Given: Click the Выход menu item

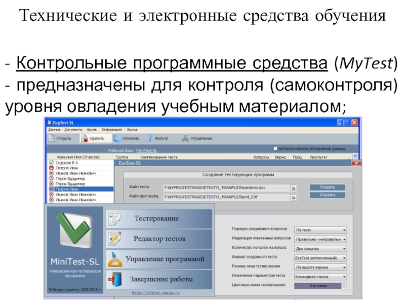Looking at the screenshot, I should pyautogui.click(x=132, y=130).
